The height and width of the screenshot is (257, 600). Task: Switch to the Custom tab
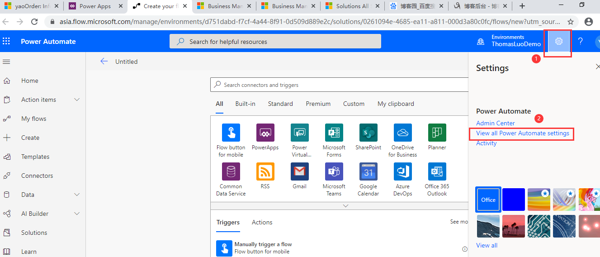(354, 104)
